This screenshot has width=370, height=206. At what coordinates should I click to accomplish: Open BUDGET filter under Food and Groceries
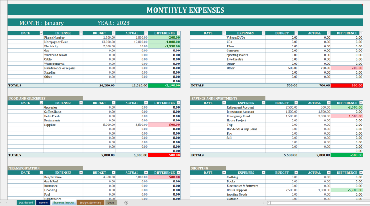tap(113, 103)
